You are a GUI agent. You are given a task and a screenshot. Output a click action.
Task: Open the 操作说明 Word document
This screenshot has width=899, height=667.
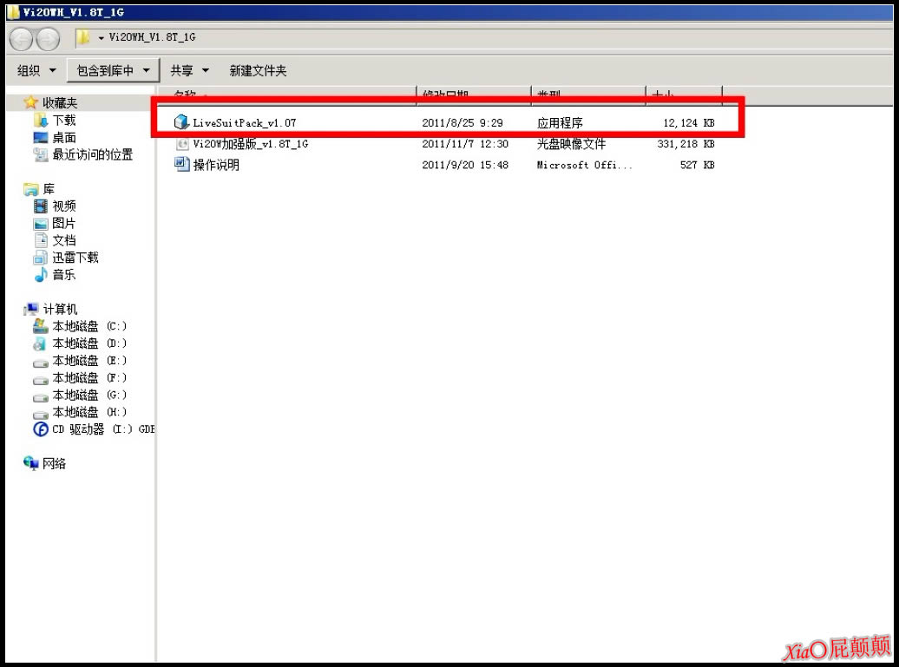(215, 165)
